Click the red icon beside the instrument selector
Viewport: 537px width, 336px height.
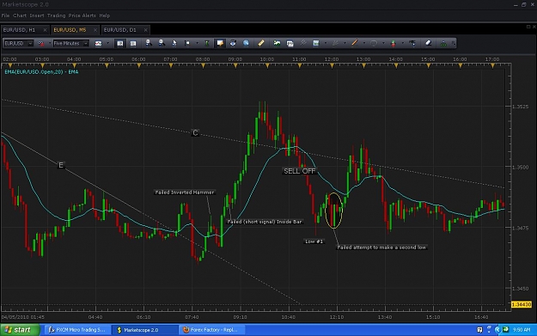click(40, 44)
